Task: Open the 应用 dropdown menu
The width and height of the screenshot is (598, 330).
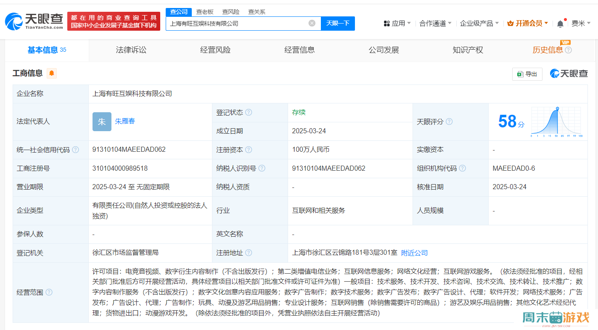Action: [x=397, y=24]
